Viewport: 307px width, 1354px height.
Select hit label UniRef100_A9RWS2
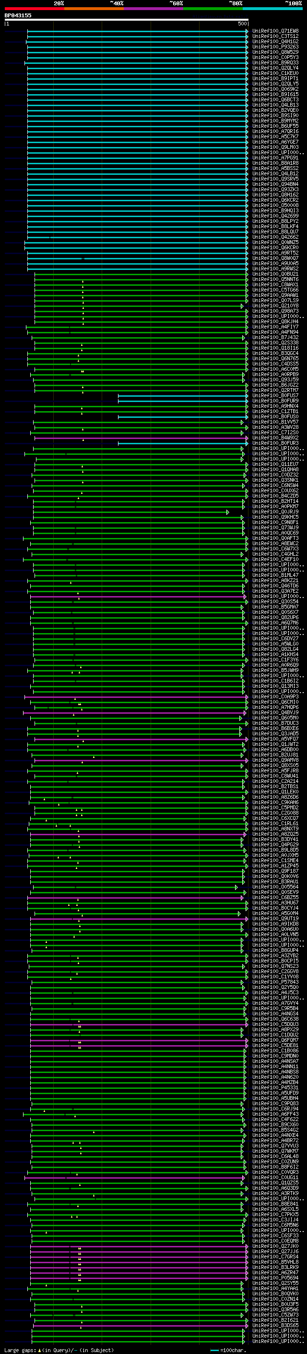click(x=275, y=268)
